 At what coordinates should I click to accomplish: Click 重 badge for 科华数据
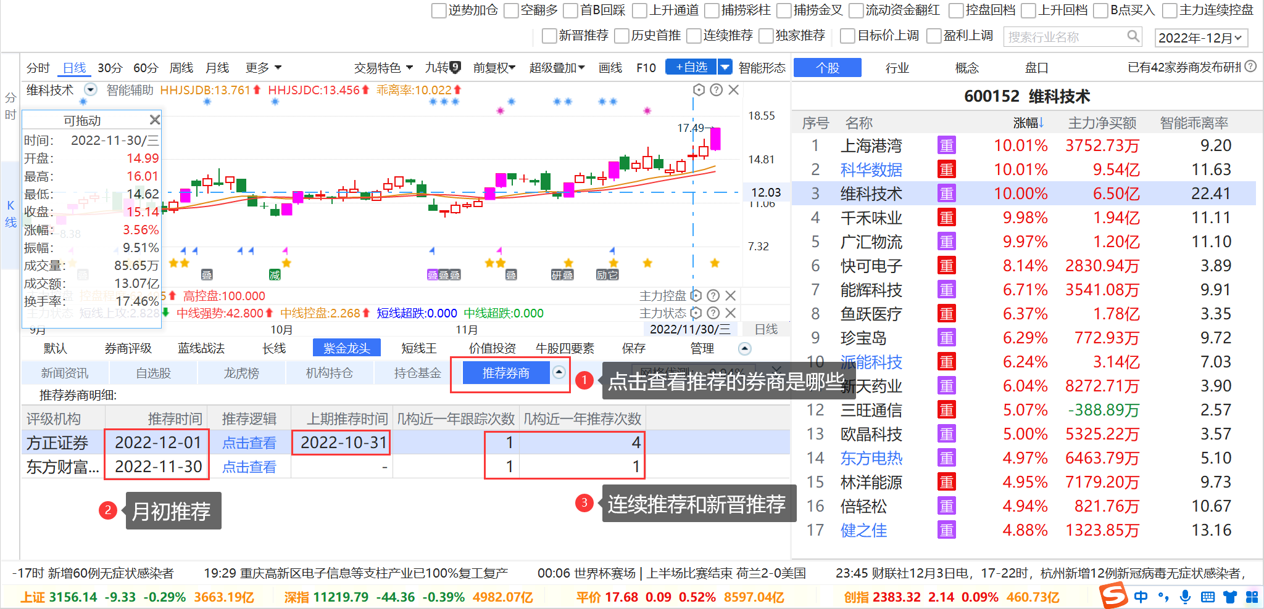(947, 170)
